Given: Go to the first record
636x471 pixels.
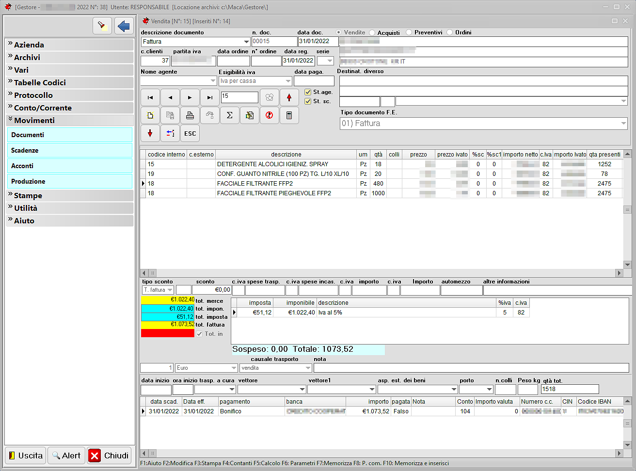Looking at the screenshot, I should click(150, 97).
